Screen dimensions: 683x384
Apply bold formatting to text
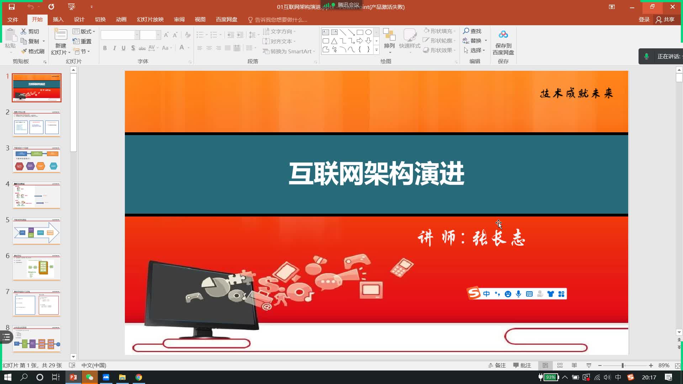(x=105, y=48)
